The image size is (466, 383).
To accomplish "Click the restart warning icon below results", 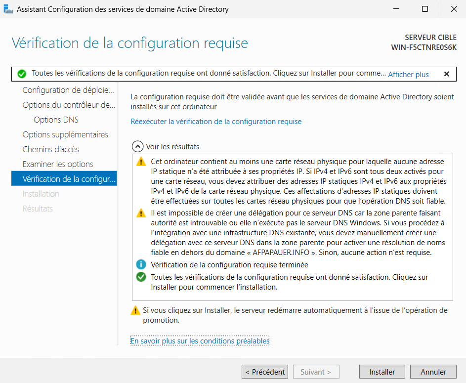I will (135, 310).
